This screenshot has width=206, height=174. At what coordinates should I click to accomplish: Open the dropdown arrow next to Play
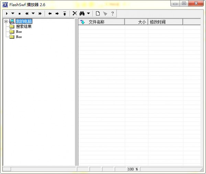pos(13,13)
